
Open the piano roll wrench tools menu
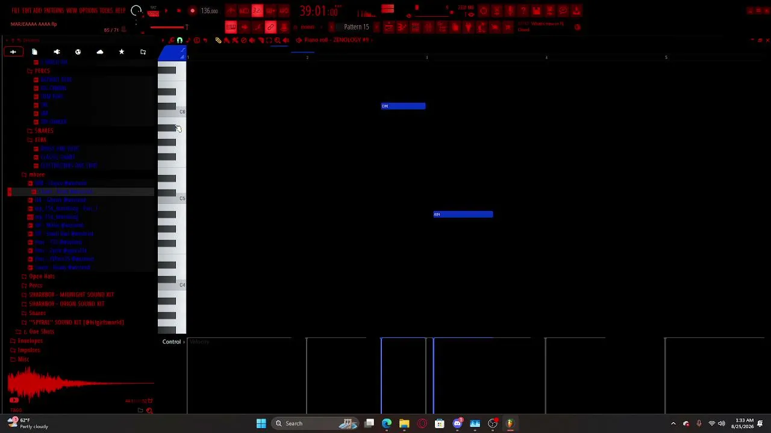(x=172, y=40)
